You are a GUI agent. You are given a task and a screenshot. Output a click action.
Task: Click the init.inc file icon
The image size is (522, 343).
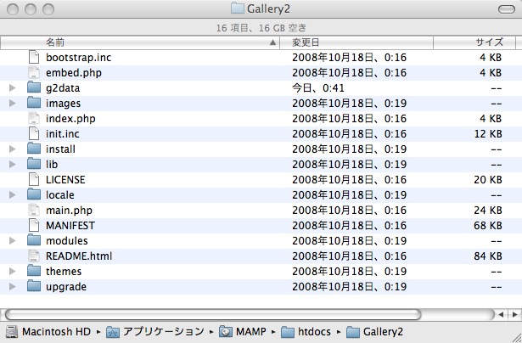pos(34,134)
